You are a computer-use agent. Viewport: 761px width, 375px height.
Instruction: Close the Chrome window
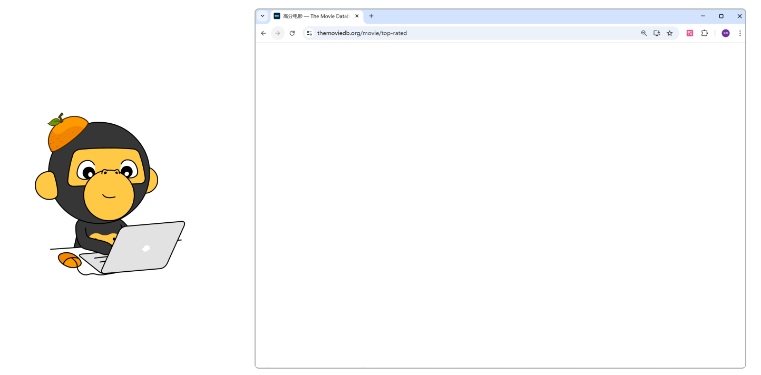coord(739,16)
